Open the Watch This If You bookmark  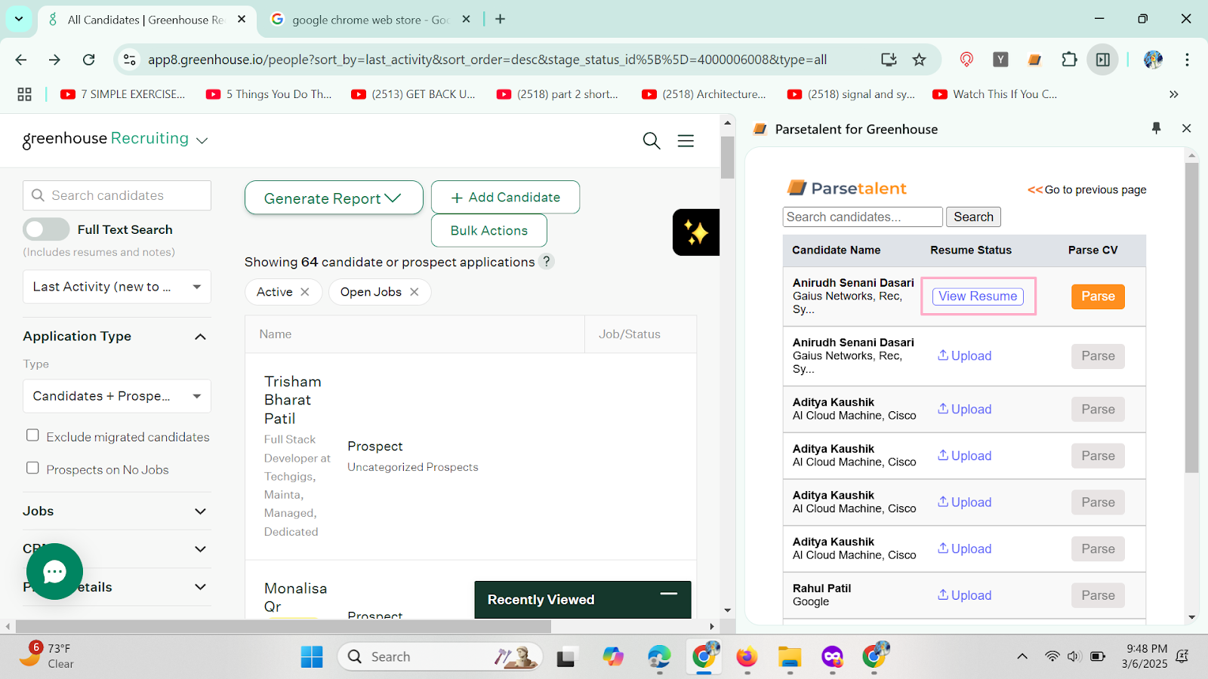pos(995,94)
